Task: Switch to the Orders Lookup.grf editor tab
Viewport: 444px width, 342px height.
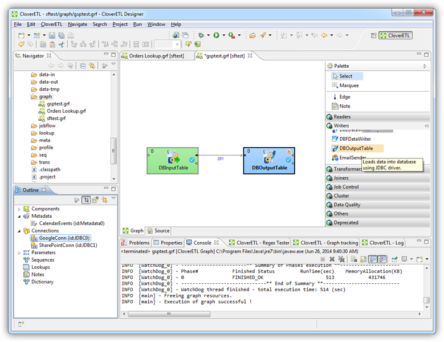Action: 155,55
